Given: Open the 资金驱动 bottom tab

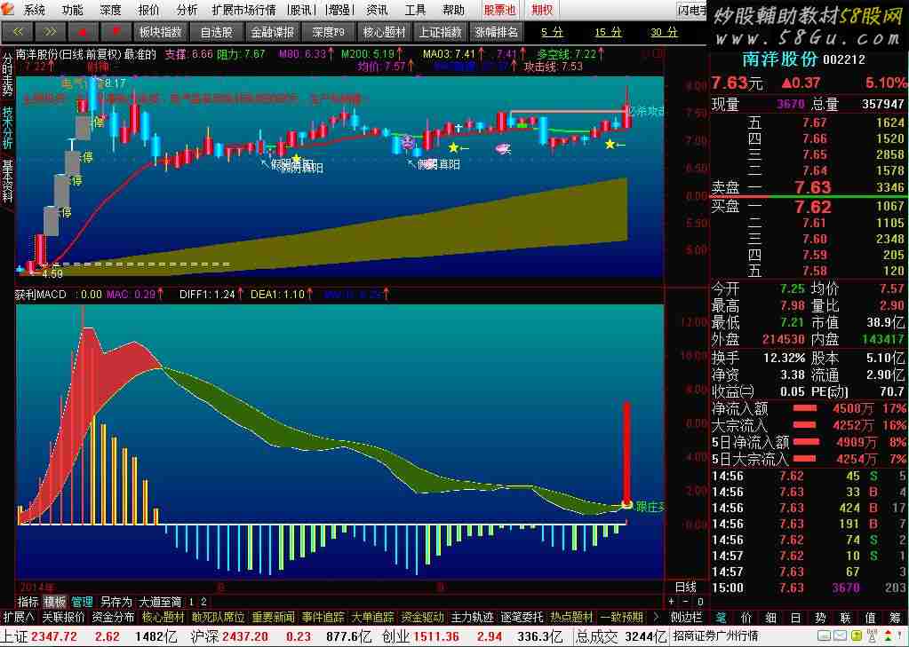Looking at the screenshot, I should click(423, 618).
